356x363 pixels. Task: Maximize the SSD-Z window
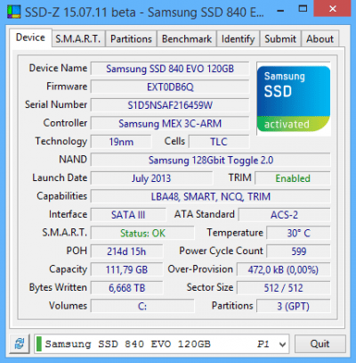tap(303, 9)
